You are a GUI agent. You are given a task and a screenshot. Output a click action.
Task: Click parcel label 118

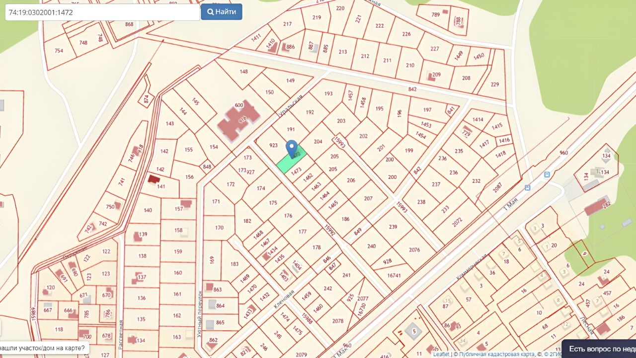[x=59, y=329]
